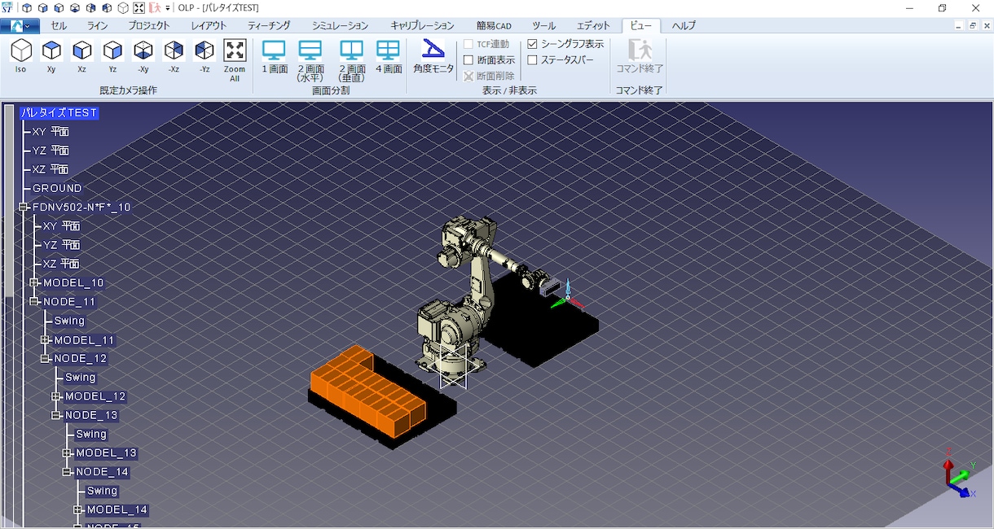
Task: Select Swing item under NODE_11
Action: click(x=69, y=321)
